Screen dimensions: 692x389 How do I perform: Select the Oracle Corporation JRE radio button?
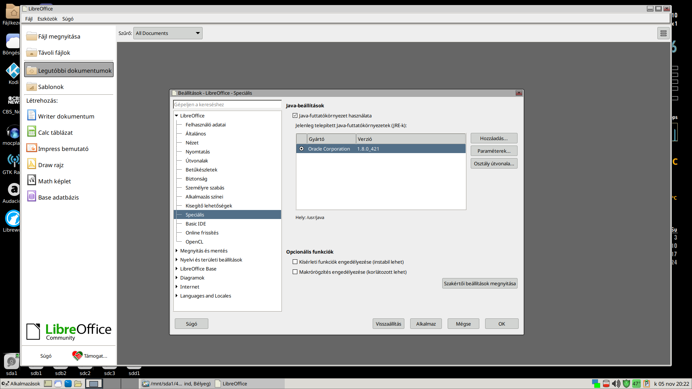tap(302, 149)
